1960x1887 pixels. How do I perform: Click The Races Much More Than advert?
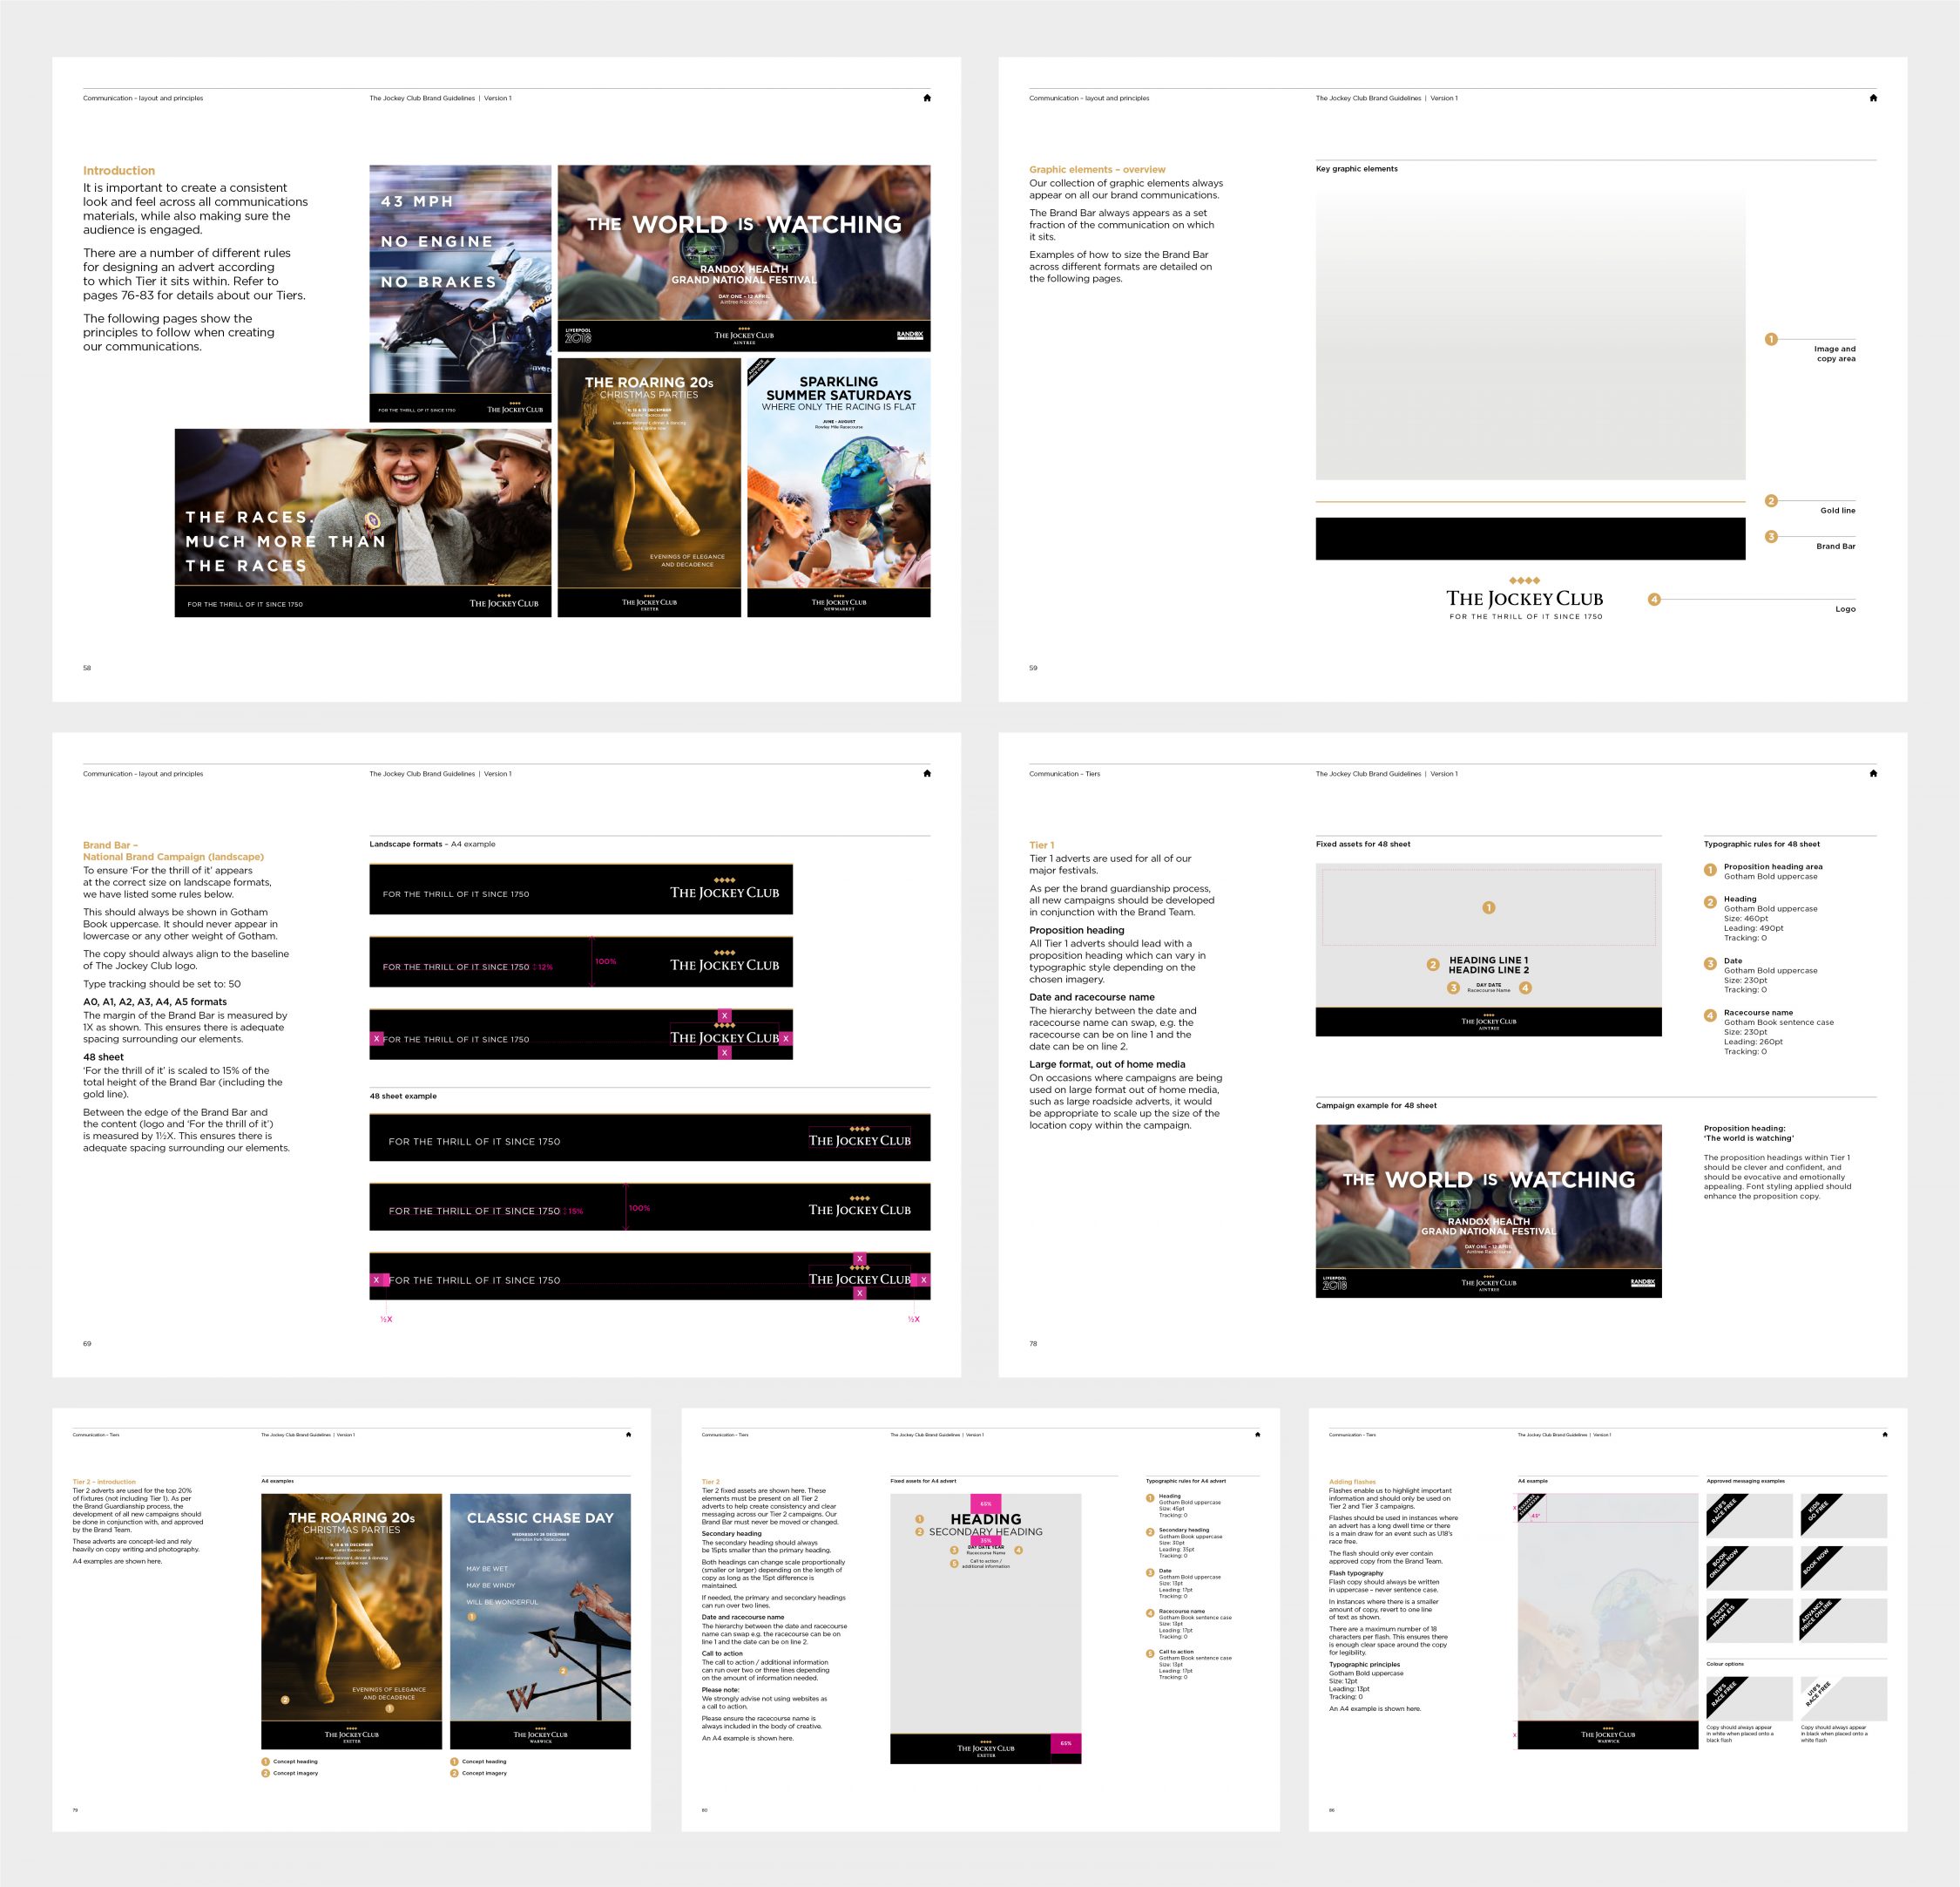click(362, 522)
